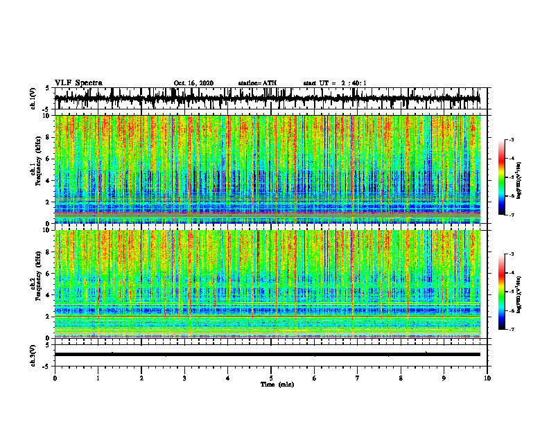The height and width of the screenshot is (424, 549).
Task: Click the "2" tick on the time axis
Action: 141,378
